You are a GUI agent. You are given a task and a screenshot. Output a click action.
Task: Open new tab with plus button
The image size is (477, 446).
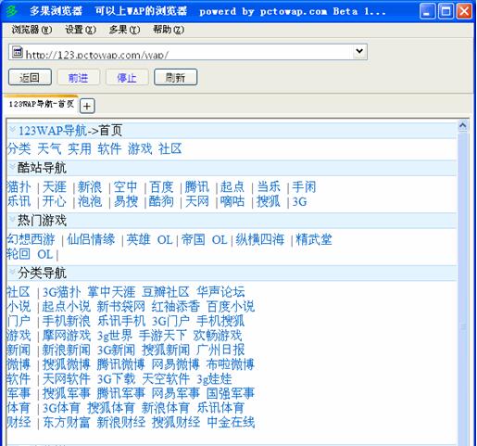(x=87, y=107)
